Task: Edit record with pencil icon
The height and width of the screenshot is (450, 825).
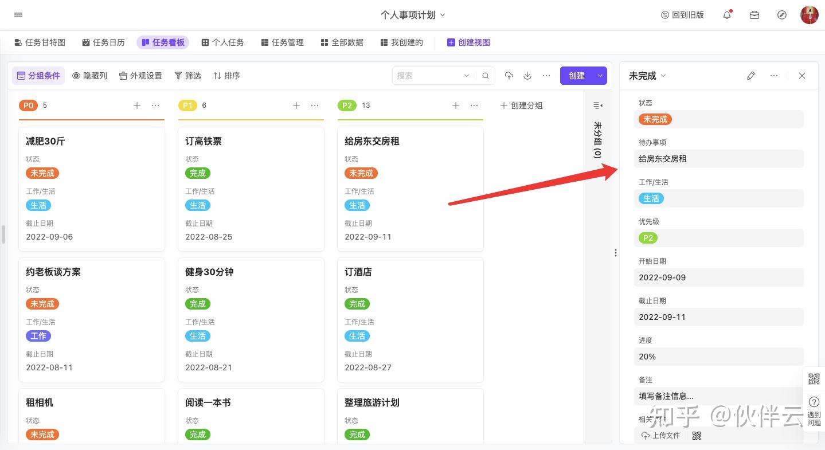Action: click(x=751, y=76)
